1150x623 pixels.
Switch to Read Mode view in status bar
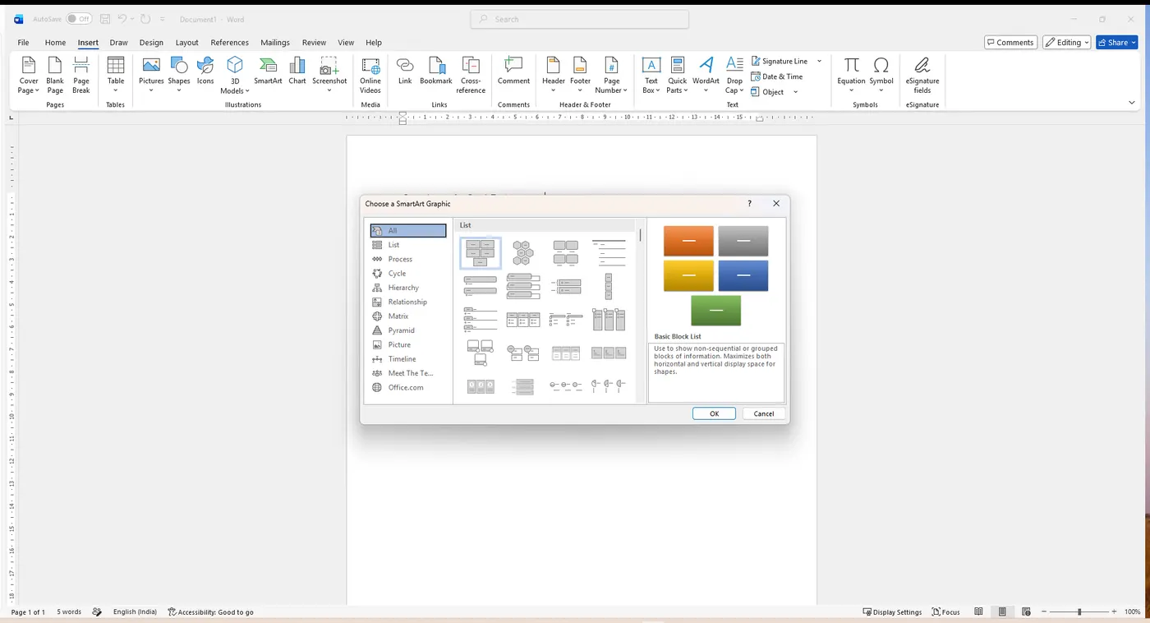pos(978,611)
